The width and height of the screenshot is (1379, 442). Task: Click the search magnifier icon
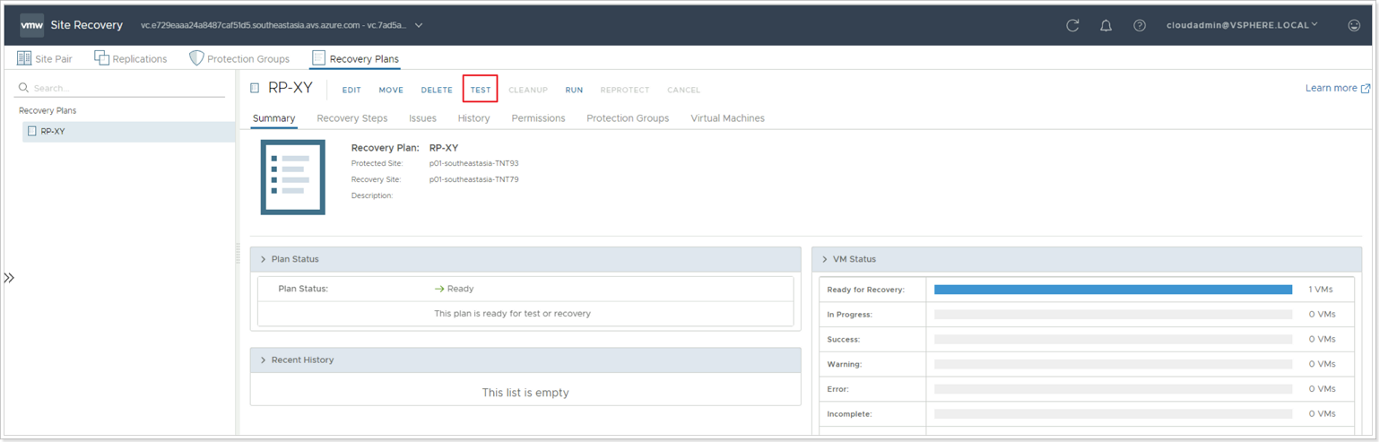pos(24,88)
